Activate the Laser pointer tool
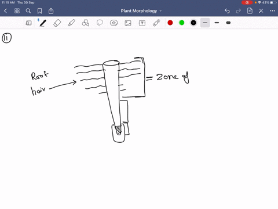 click(156, 23)
